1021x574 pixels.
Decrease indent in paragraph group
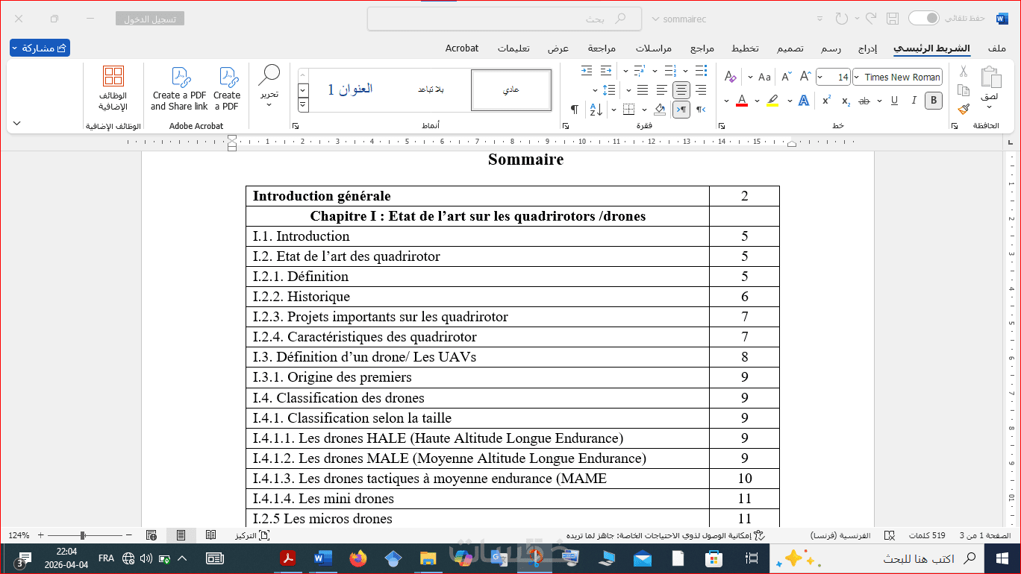[x=605, y=71]
